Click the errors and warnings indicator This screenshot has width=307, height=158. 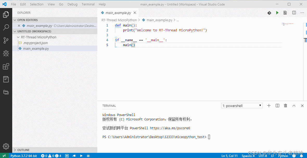click(x=51, y=156)
